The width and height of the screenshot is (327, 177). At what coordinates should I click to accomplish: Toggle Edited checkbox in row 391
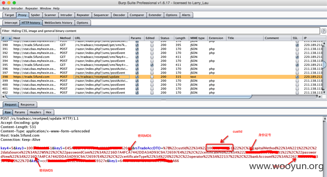click(x=152, y=49)
